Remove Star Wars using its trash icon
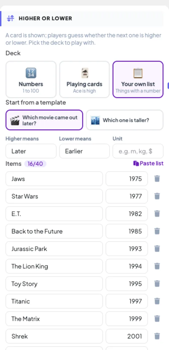The image size is (169, 350). pos(157,196)
